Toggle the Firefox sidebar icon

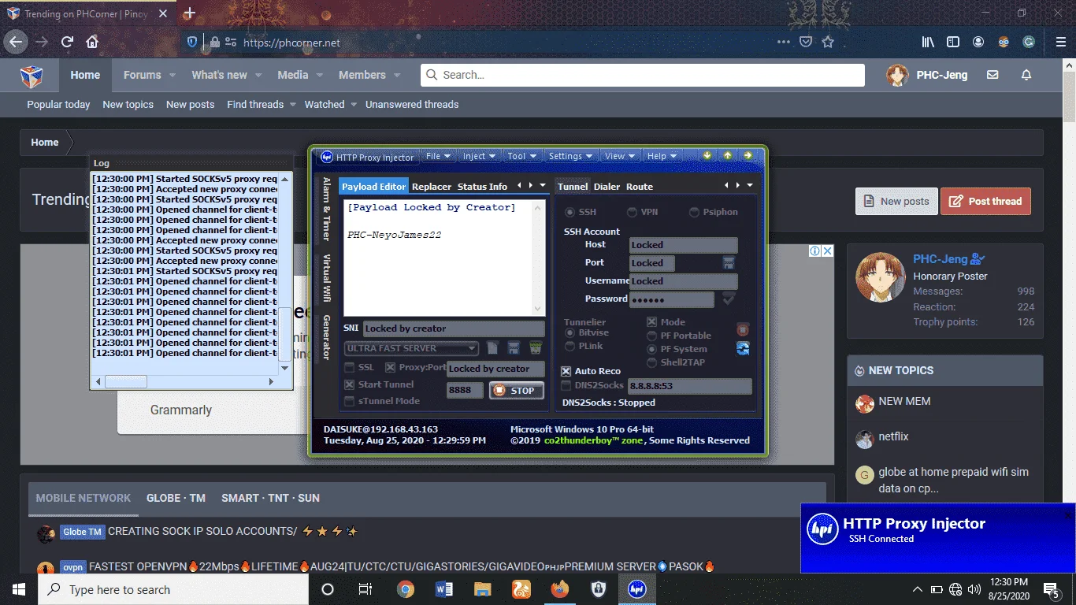coord(953,42)
